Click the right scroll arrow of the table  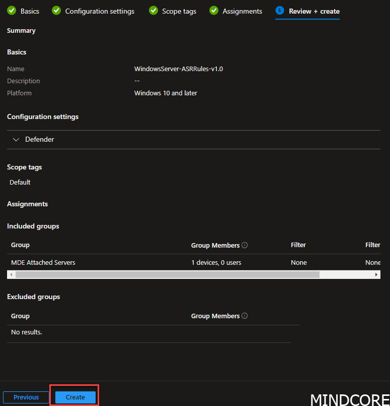click(376, 274)
